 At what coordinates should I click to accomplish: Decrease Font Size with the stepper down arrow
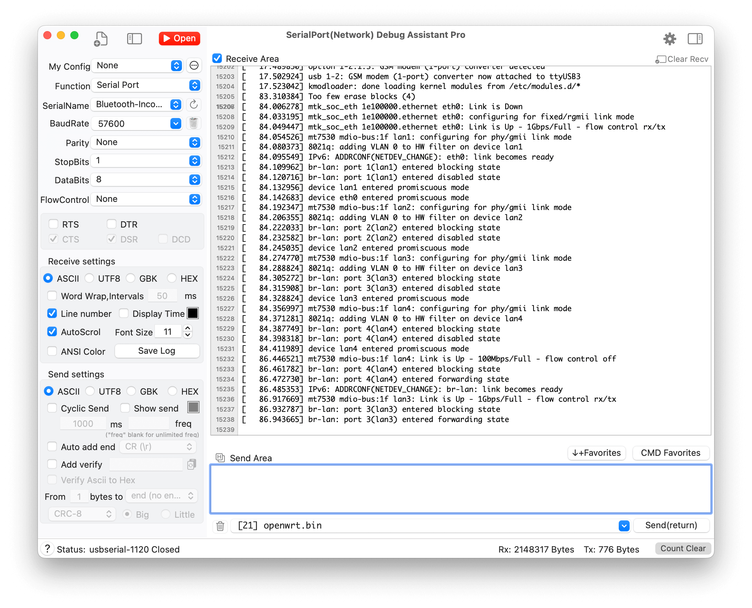188,335
